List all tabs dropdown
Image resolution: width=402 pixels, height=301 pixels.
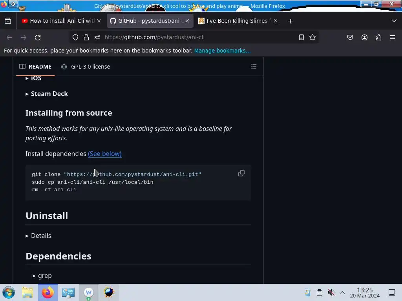tap(394, 21)
